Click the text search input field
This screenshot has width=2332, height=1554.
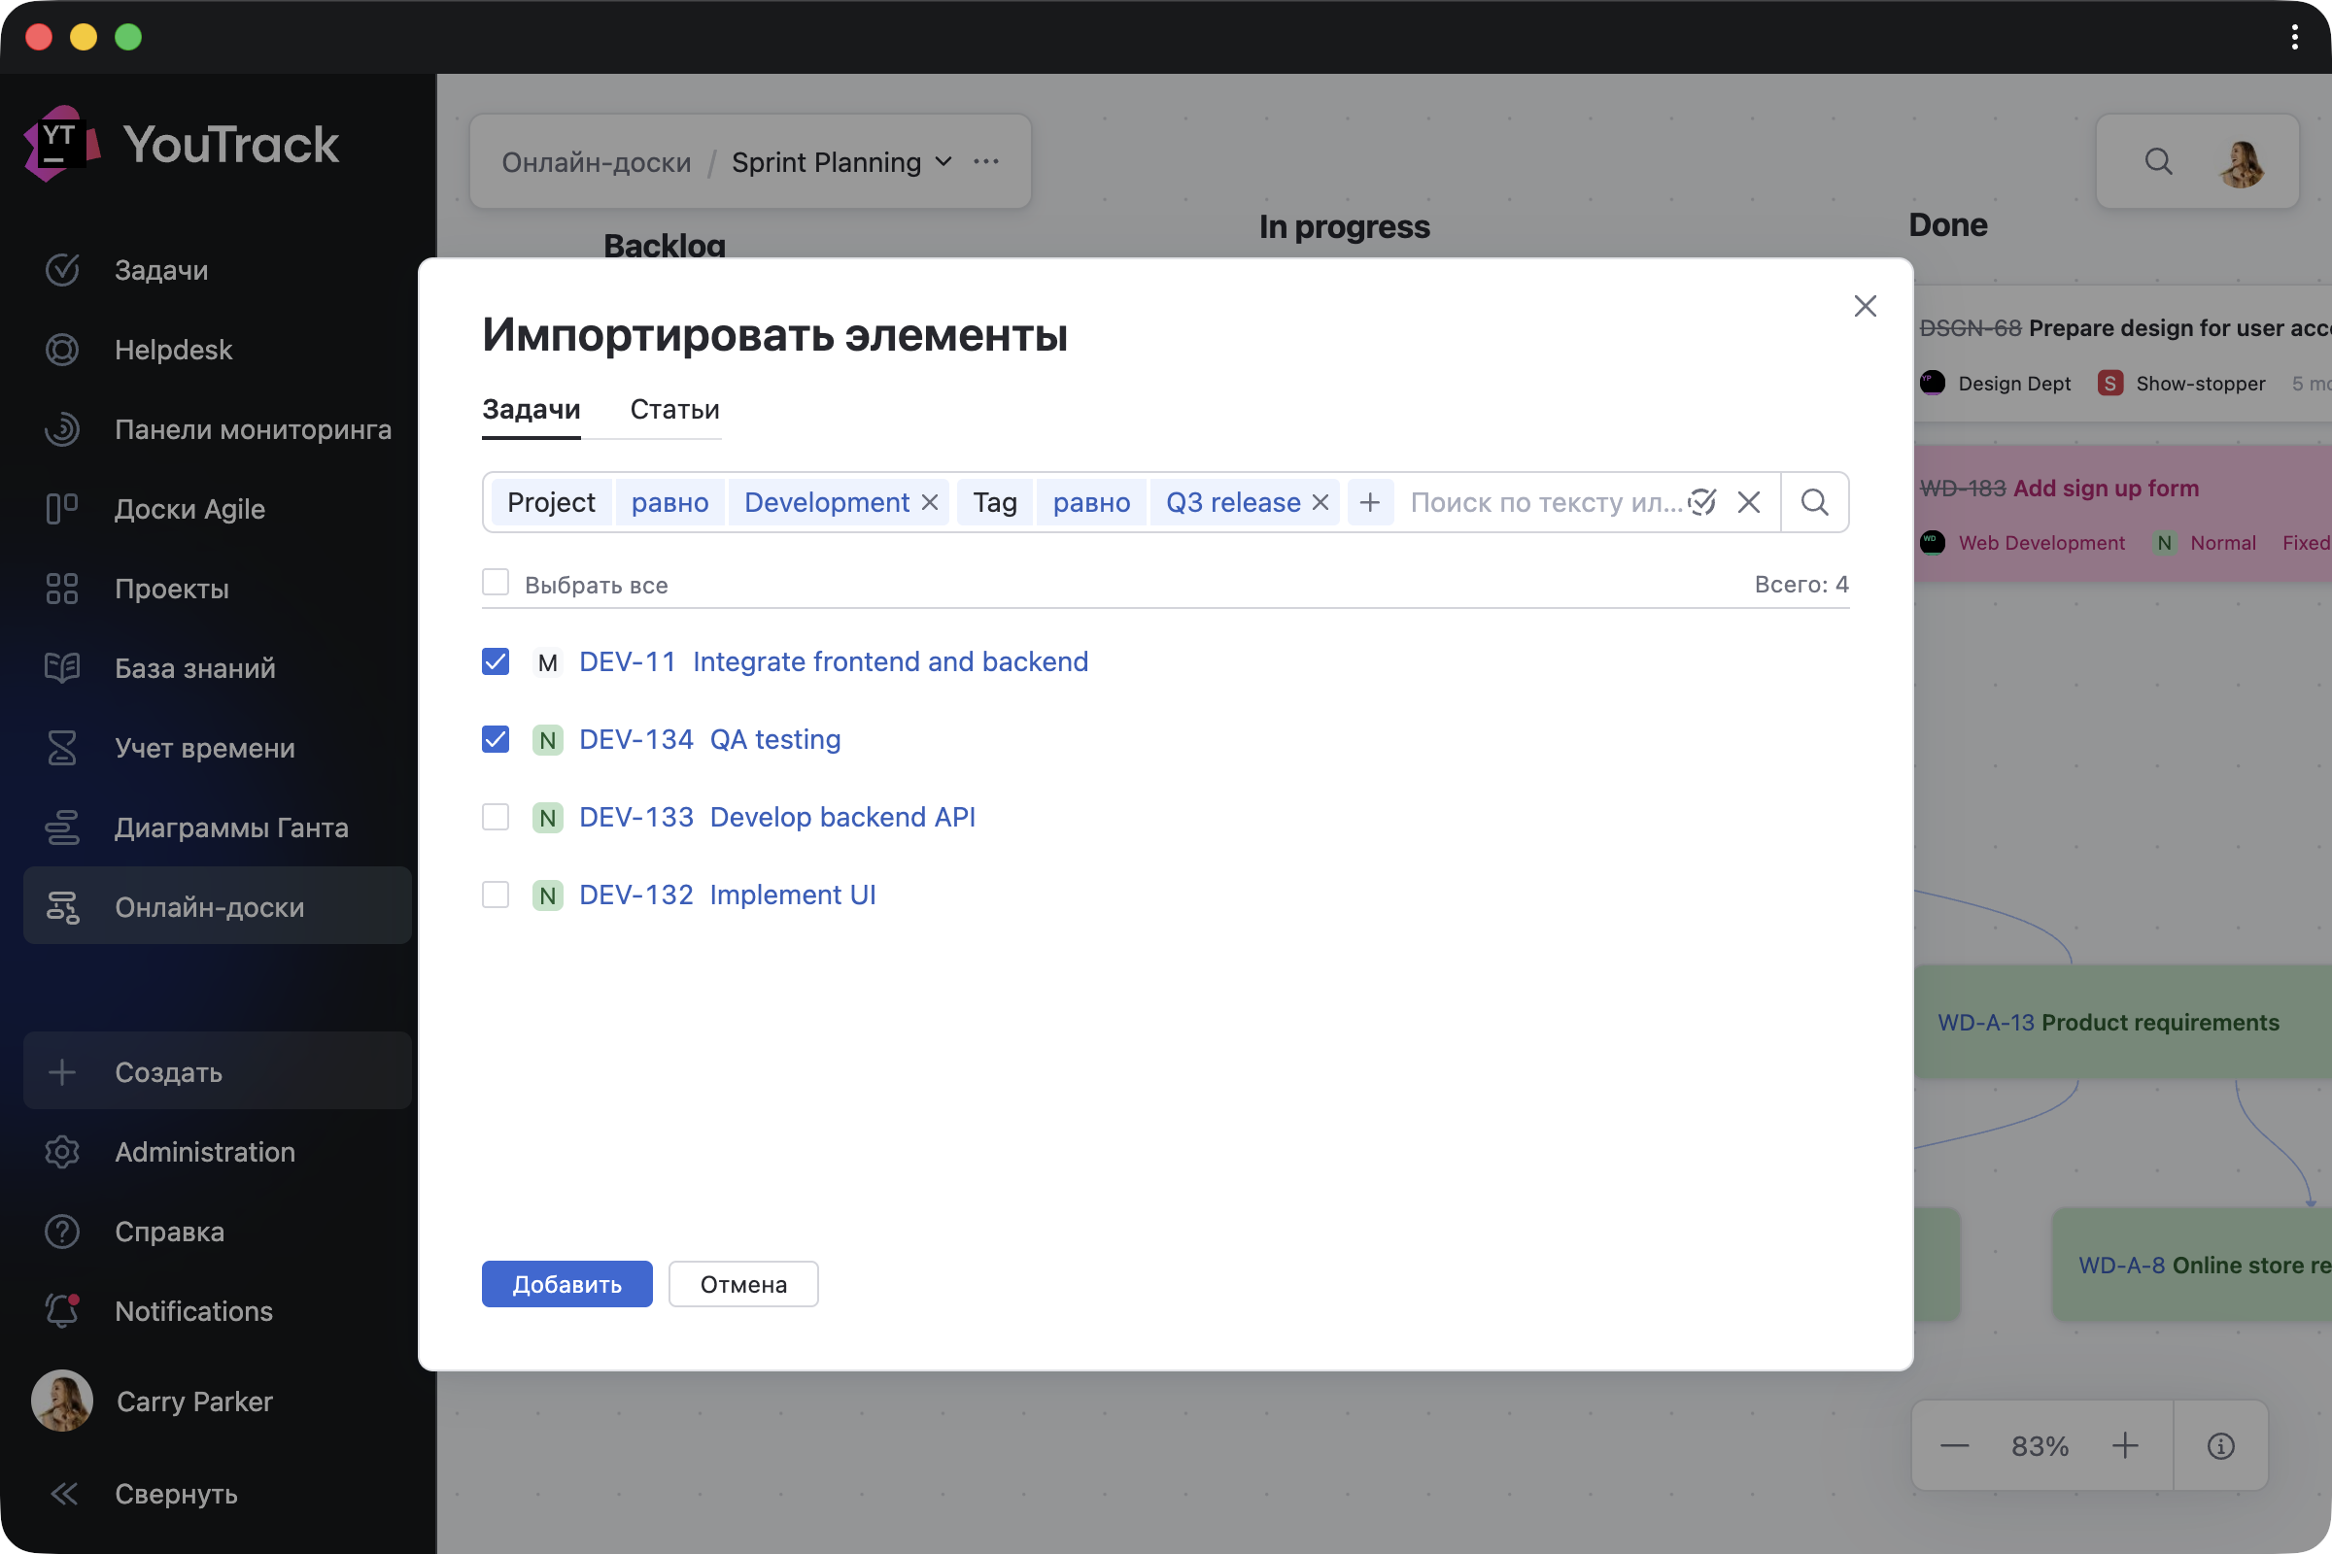[x=1542, y=502]
